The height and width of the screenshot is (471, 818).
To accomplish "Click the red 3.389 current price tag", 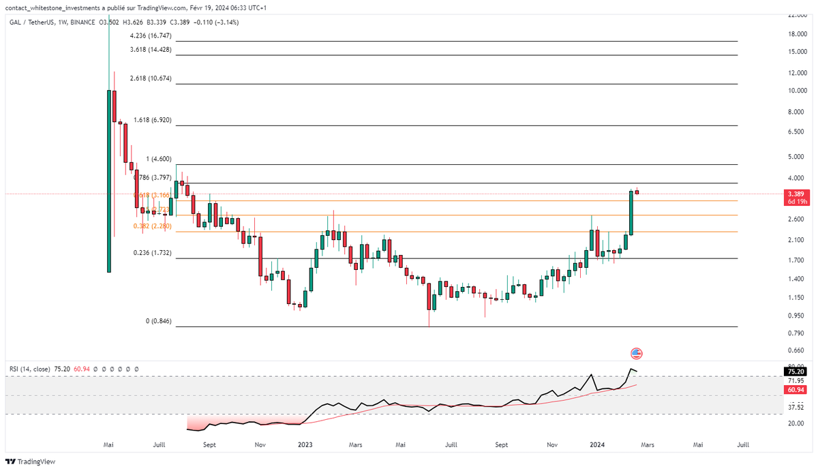I will coord(797,194).
